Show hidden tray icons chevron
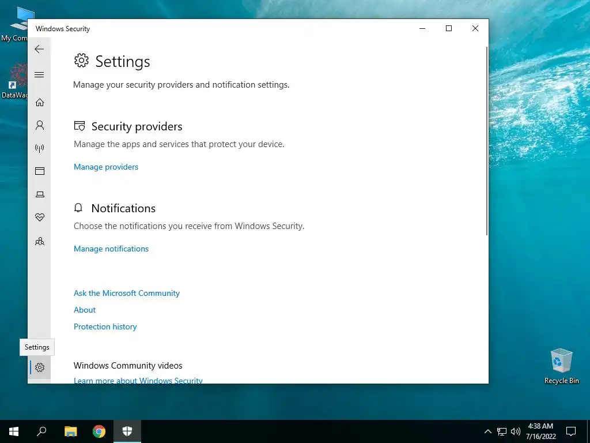The image size is (590, 443). point(487,431)
